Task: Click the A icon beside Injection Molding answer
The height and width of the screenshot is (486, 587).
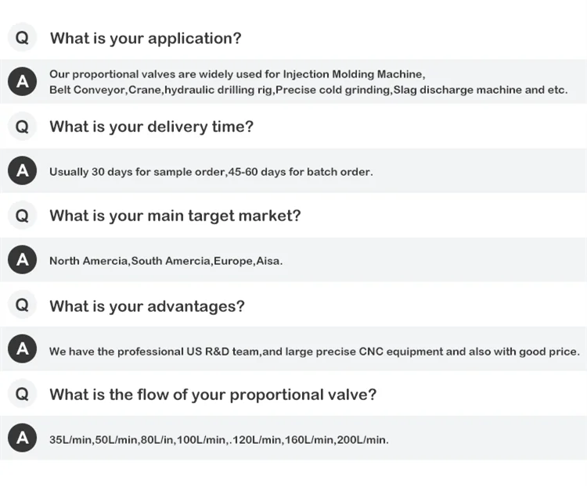Action: 22,81
